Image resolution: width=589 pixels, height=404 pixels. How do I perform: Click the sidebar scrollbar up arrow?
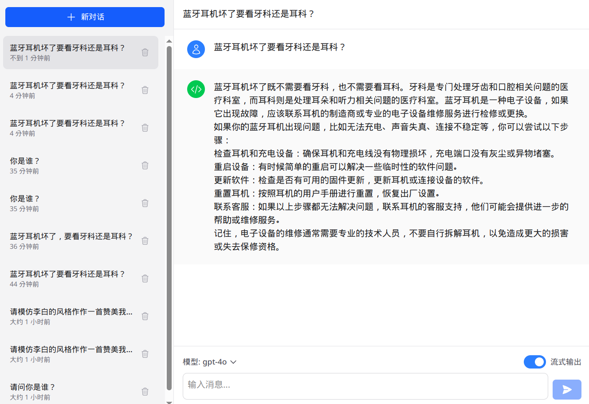169,41
